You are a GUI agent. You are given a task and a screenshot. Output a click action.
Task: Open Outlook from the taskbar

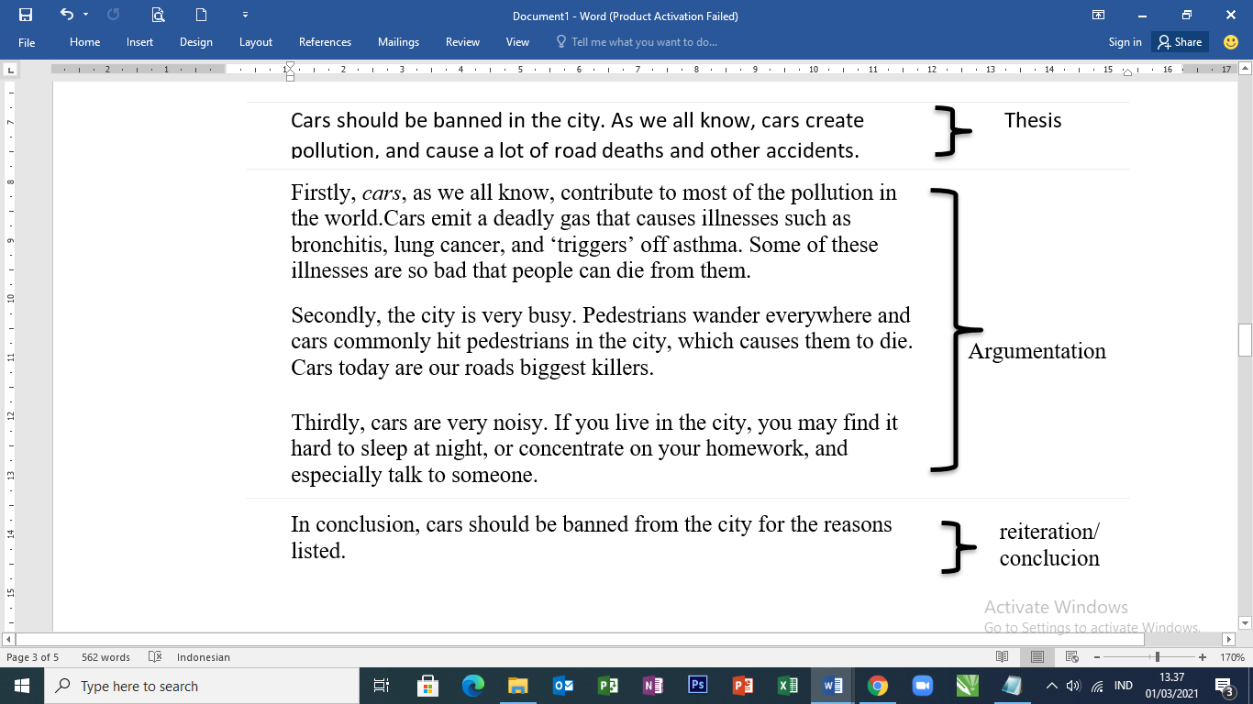[562, 686]
